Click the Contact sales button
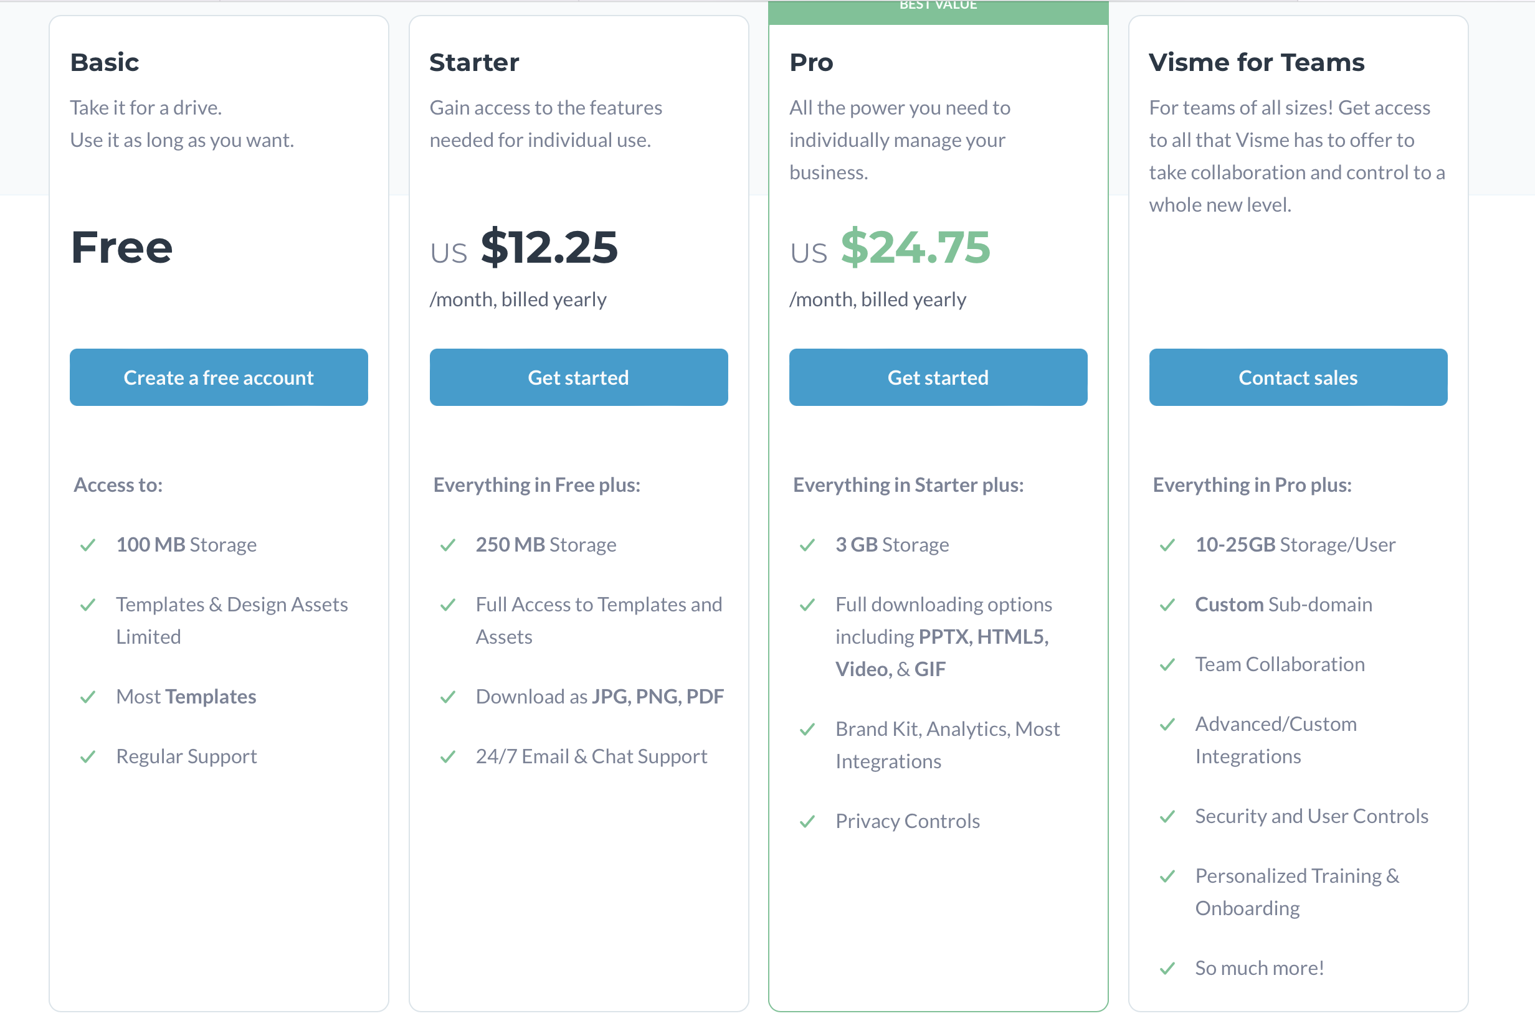Screen dimensions: 1535x1021 click(1298, 377)
